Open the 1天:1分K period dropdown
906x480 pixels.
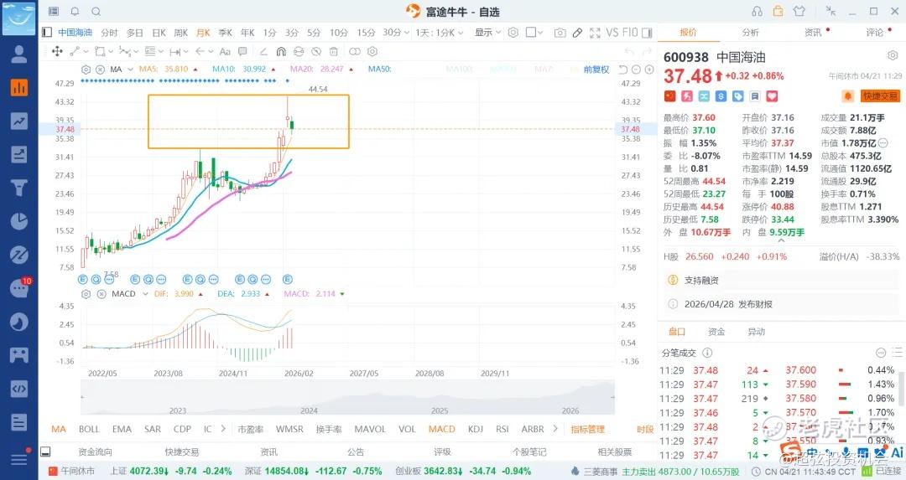pos(440,33)
